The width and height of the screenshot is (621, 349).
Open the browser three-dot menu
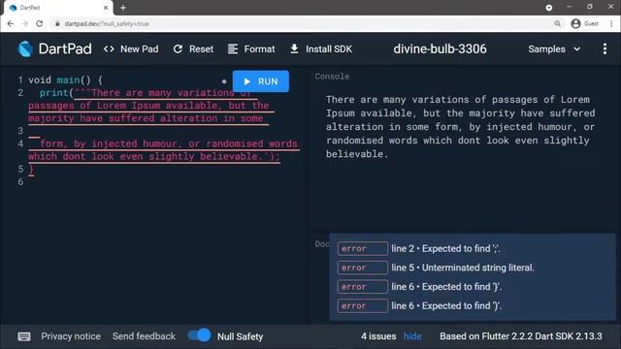coord(611,23)
